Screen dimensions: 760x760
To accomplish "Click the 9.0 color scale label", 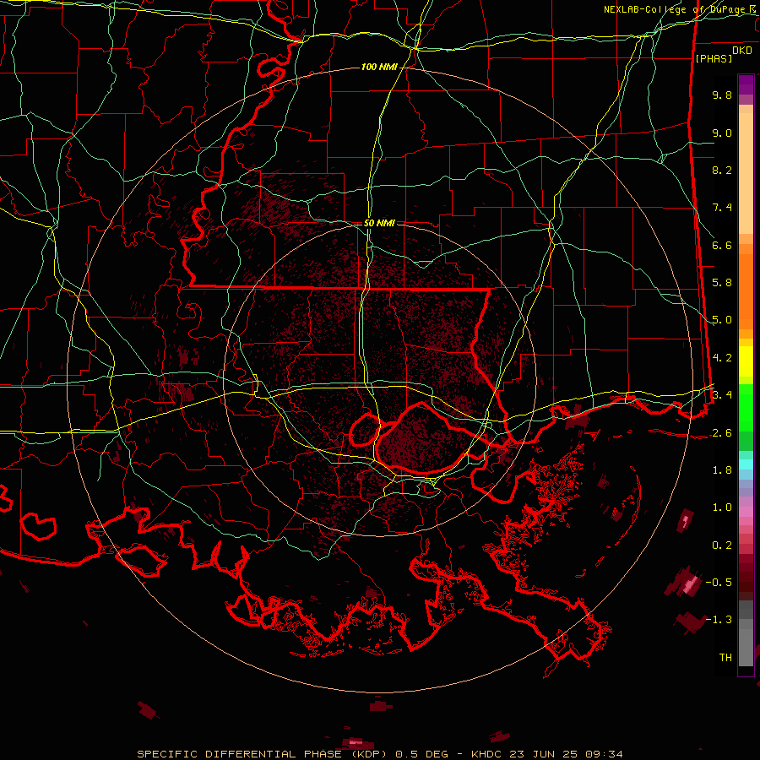I will [722, 133].
